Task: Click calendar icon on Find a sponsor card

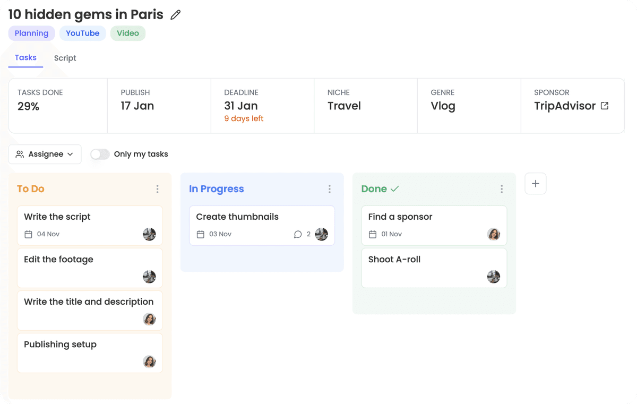Action: click(373, 234)
